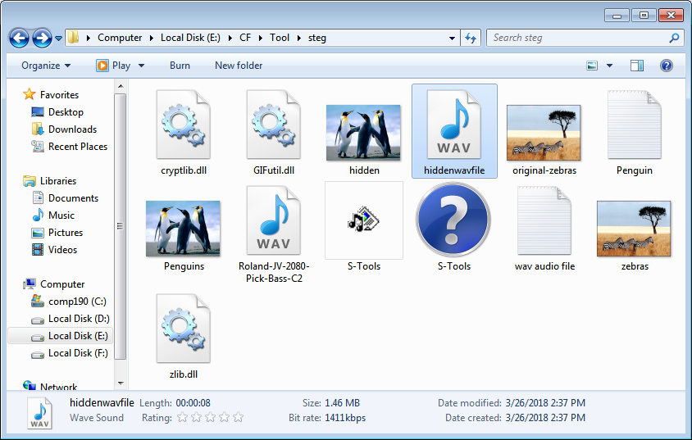Select the GIFutil.dll file icon
Viewport: 692px width, 440px height.
[x=273, y=125]
